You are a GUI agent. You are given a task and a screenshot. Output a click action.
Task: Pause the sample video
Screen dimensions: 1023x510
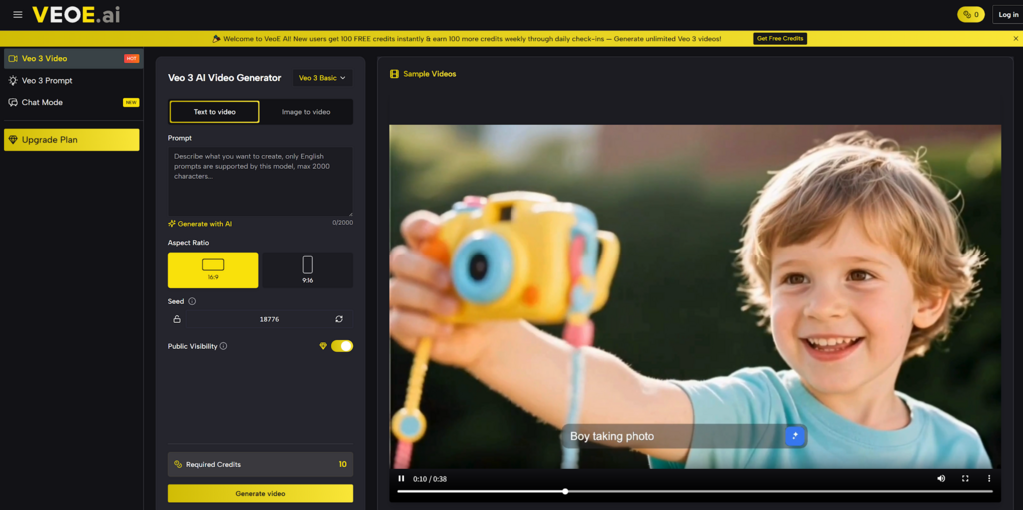402,479
